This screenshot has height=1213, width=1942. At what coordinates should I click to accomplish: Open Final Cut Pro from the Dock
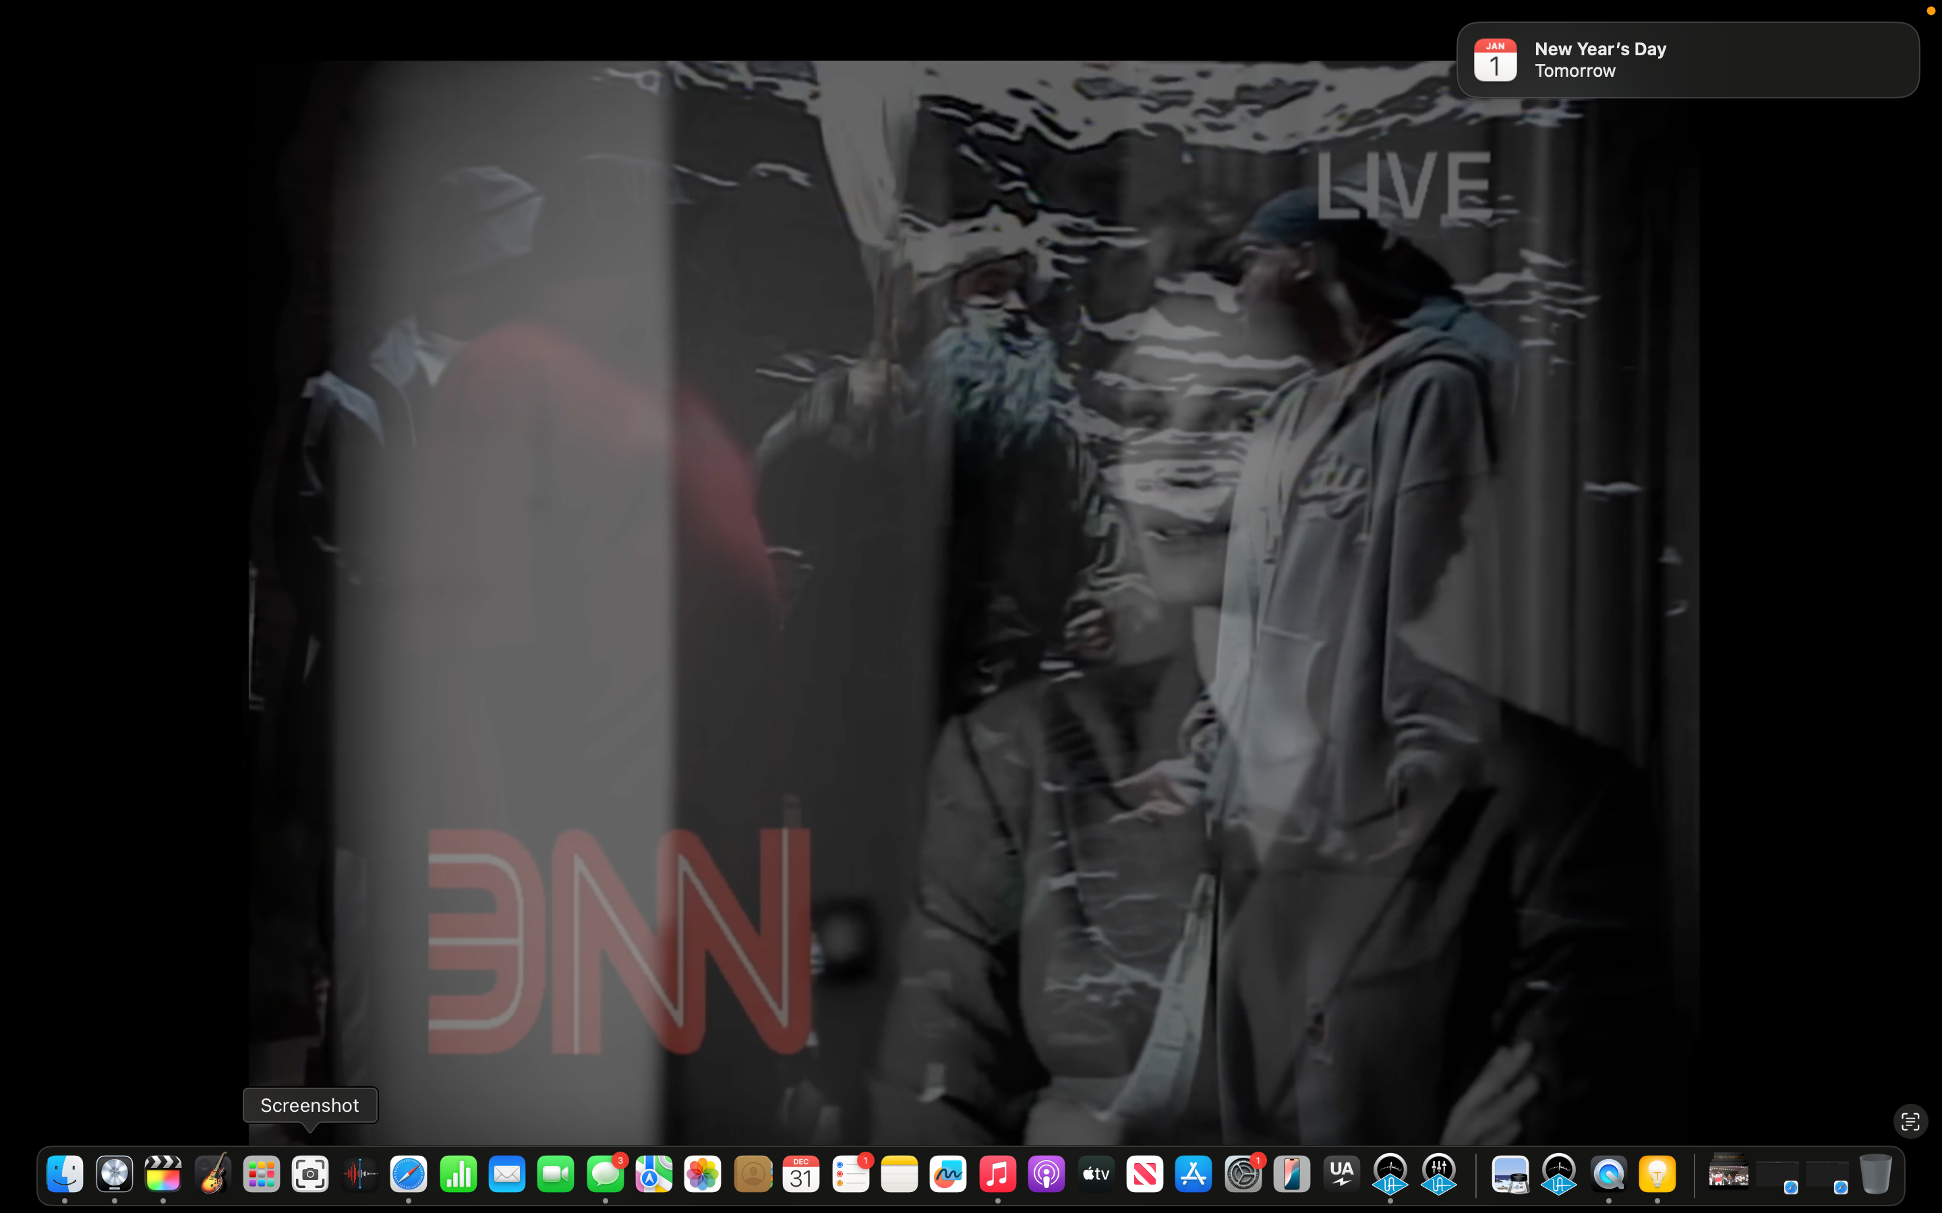(163, 1175)
